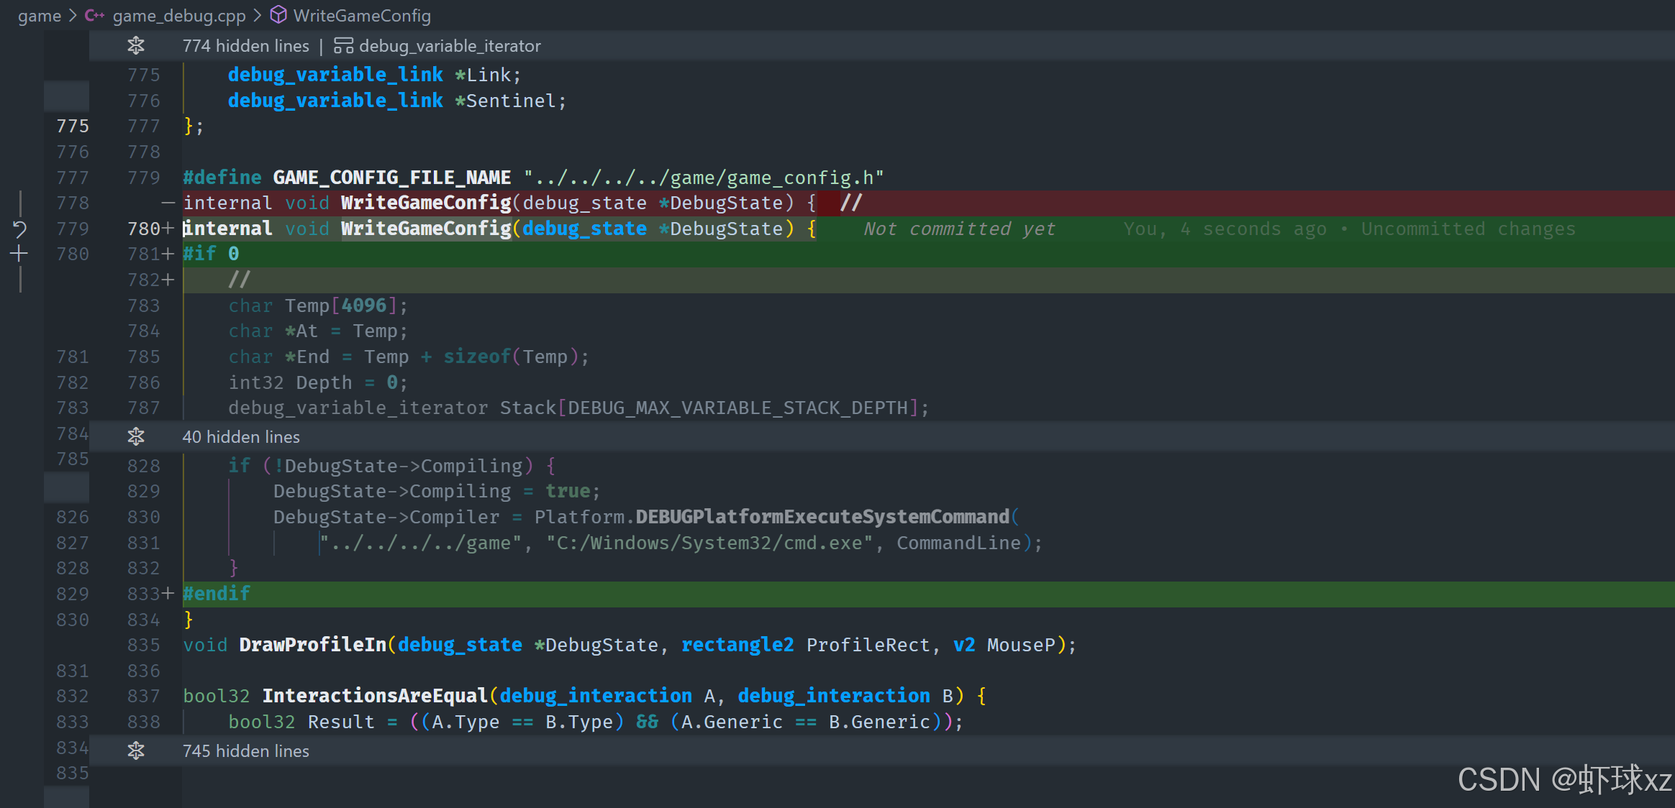The height and width of the screenshot is (808, 1675).
Task: Click the 'Not committed yet' blame annotation
Action: pos(959,229)
